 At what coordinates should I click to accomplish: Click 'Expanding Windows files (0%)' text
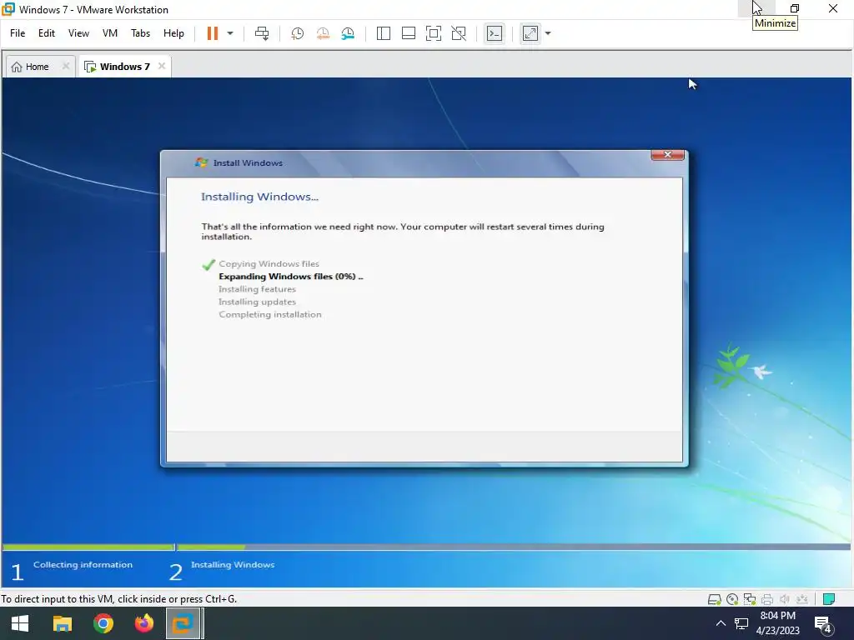pos(290,277)
